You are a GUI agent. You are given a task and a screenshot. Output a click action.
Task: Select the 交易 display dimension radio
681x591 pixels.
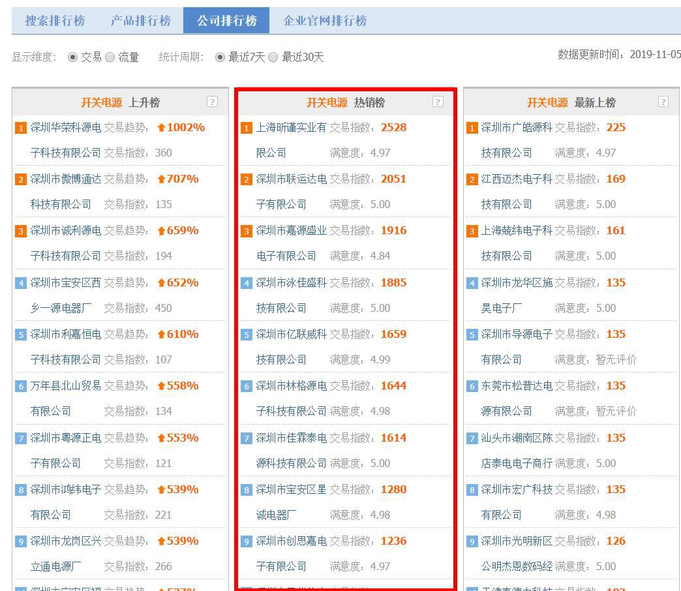72,57
